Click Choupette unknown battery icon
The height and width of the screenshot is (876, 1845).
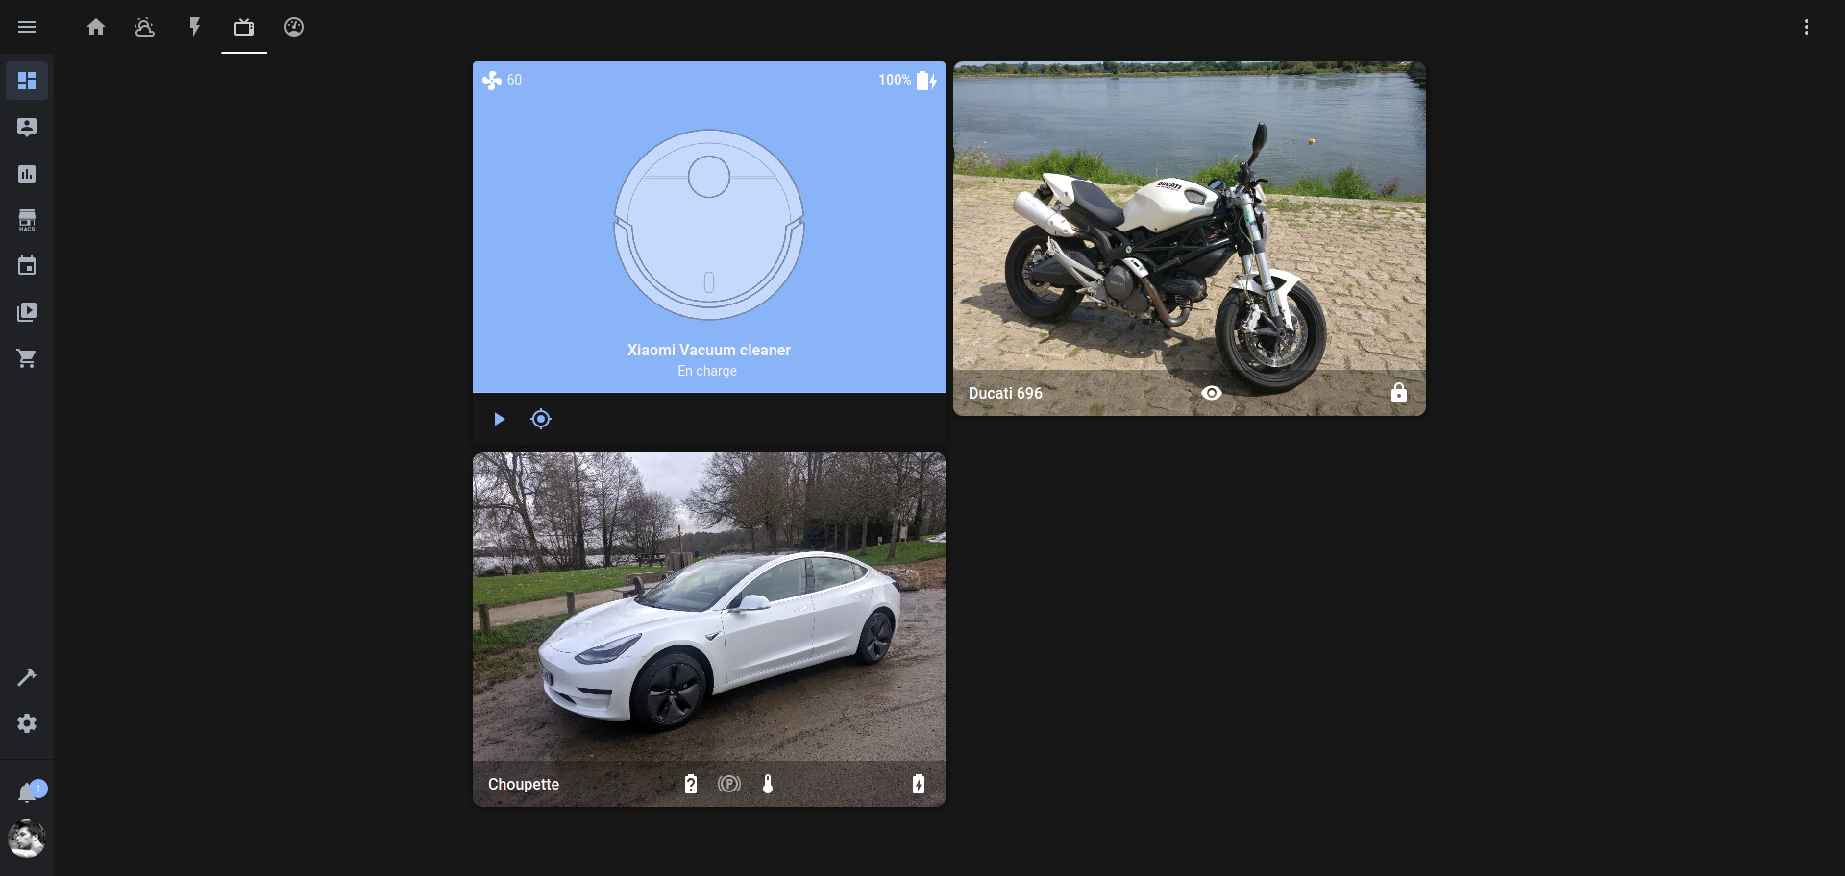click(x=691, y=784)
